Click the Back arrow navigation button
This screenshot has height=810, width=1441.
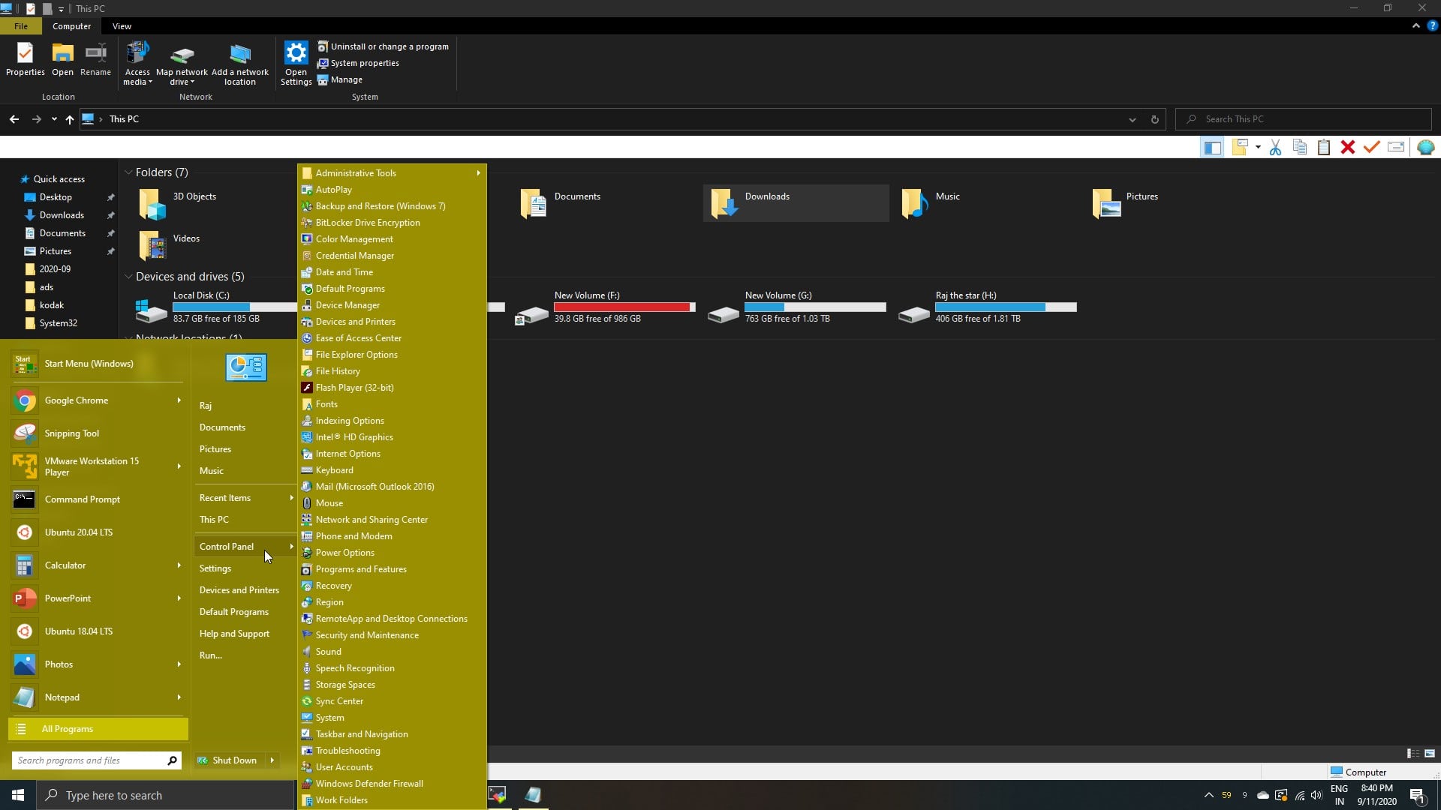point(14,119)
